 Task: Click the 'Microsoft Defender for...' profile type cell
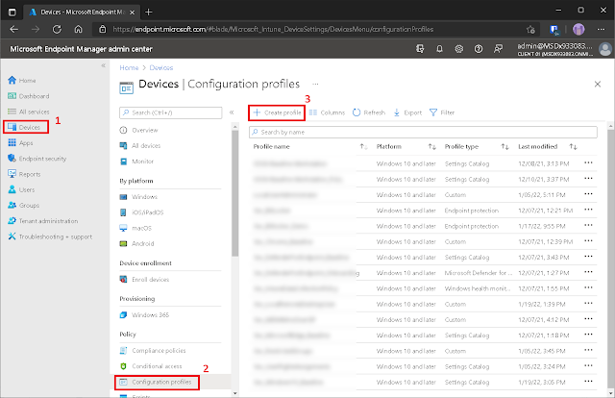[x=479, y=273]
